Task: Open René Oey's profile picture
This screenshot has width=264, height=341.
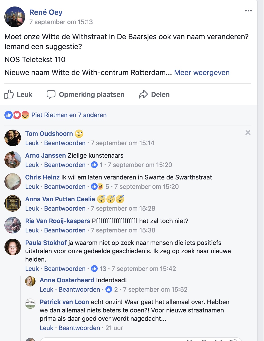Action: coord(15,17)
